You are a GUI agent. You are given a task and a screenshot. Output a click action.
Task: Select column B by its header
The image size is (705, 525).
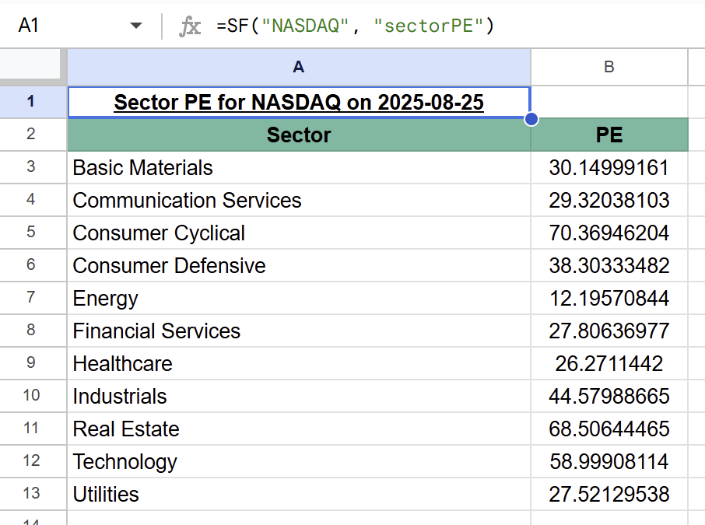tap(609, 68)
